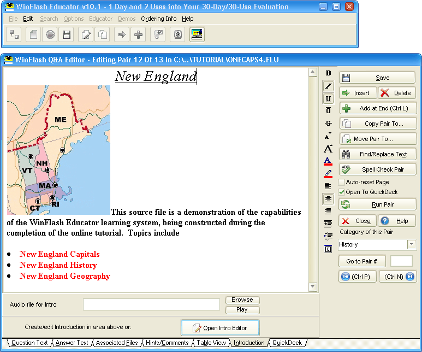This screenshot has width=422, height=352.
Task: Click Open Intro Editor button
Action: (x=220, y=328)
